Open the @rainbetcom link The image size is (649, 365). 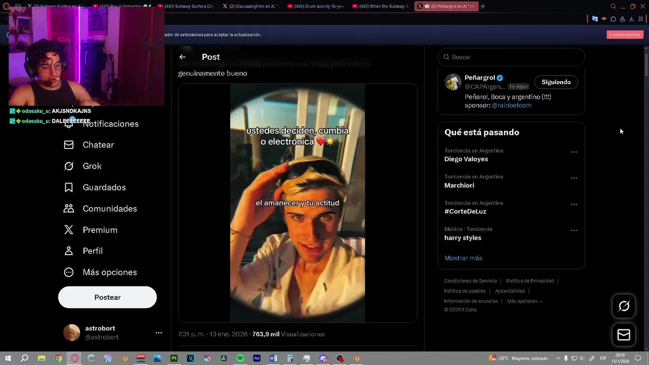512,105
